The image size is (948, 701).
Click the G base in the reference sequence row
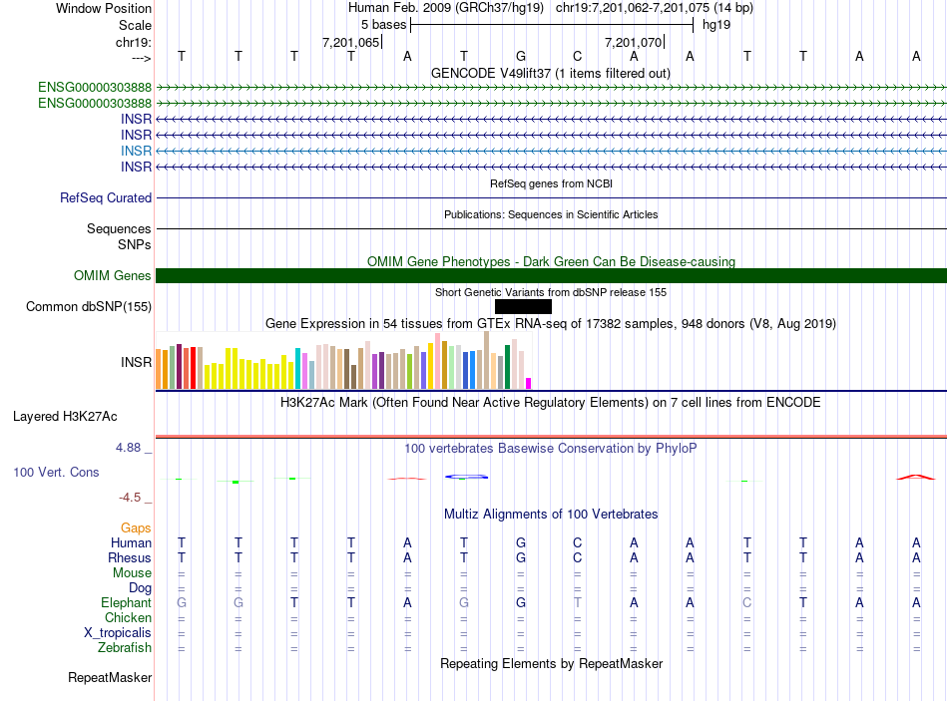521,56
